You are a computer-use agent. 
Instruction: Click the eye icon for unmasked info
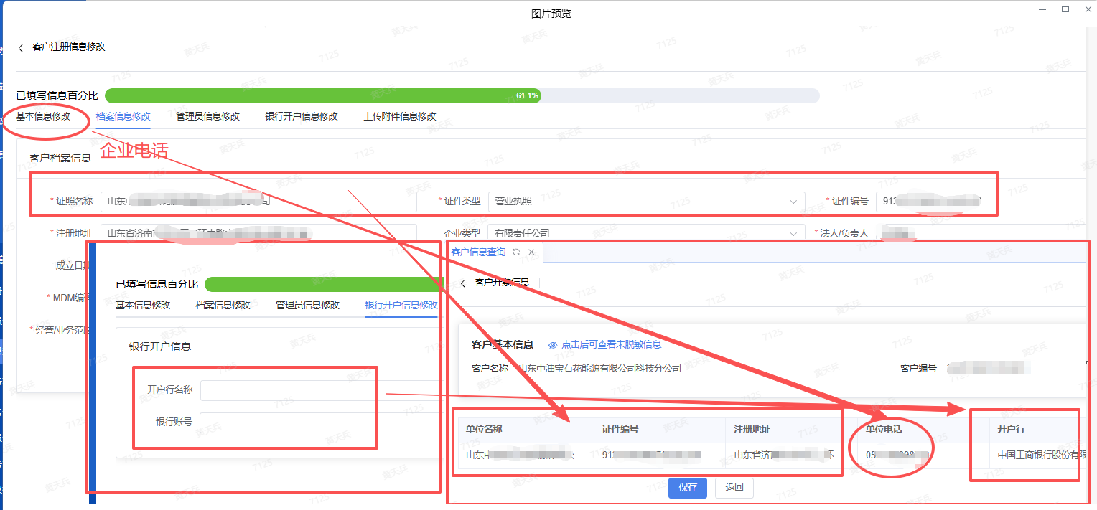click(553, 345)
